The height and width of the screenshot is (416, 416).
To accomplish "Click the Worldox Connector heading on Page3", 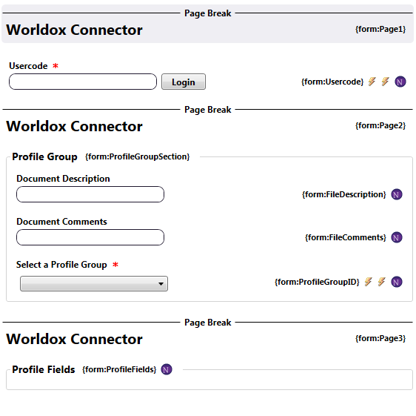I will (x=74, y=339).
